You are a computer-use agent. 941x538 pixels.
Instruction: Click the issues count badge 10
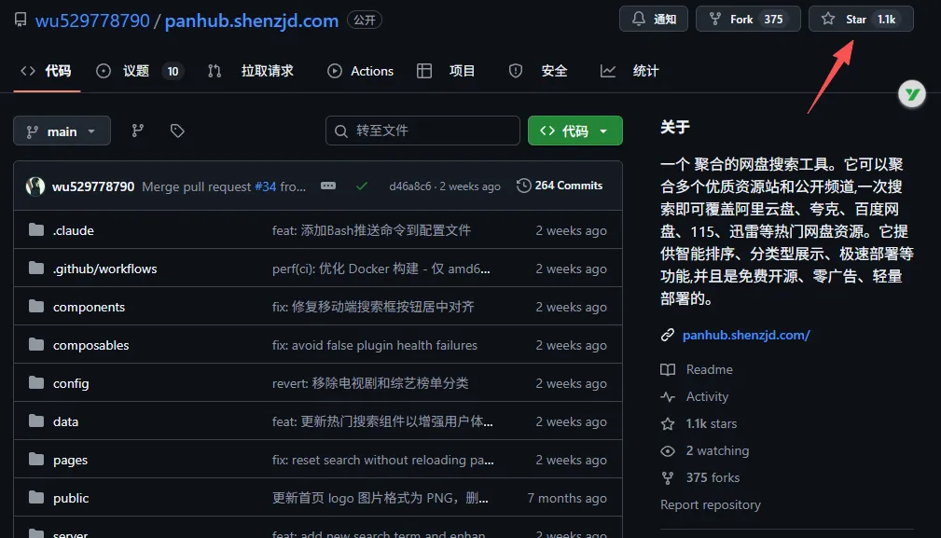click(x=173, y=72)
